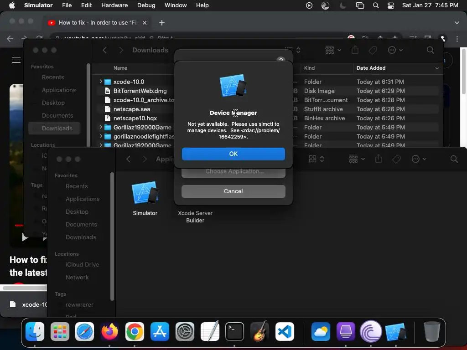Open the Help menu
Screen dimensions: 467x350
pyautogui.click(x=202, y=5)
